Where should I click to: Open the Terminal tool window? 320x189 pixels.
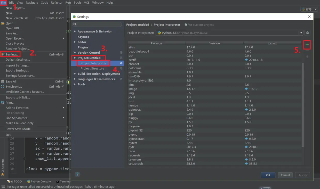click(63, 182)
